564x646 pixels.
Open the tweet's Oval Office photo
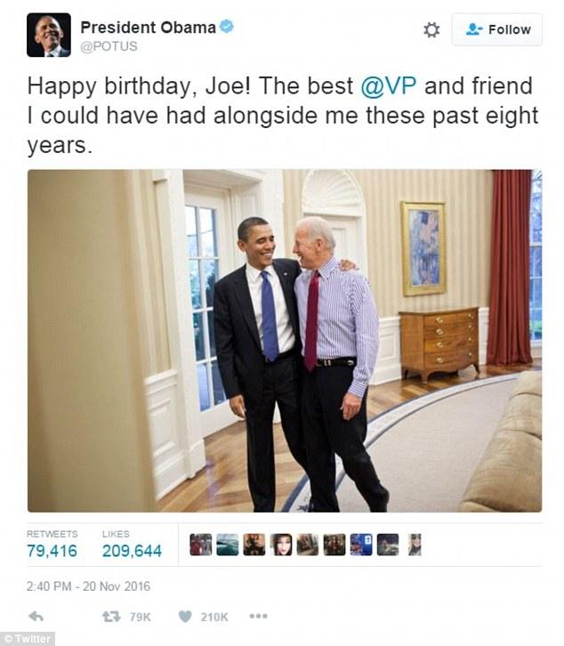(285, 341)
